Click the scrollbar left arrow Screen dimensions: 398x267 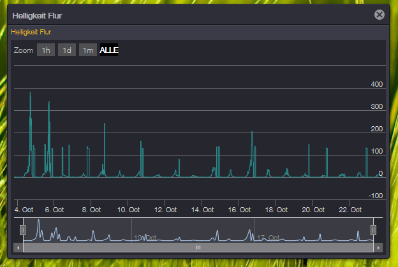[x=18, y=247]
